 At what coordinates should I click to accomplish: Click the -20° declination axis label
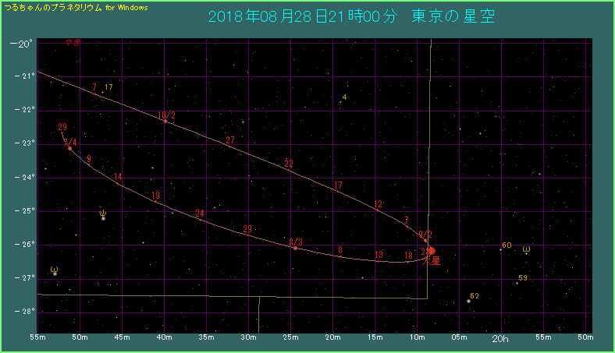[25, 43]
